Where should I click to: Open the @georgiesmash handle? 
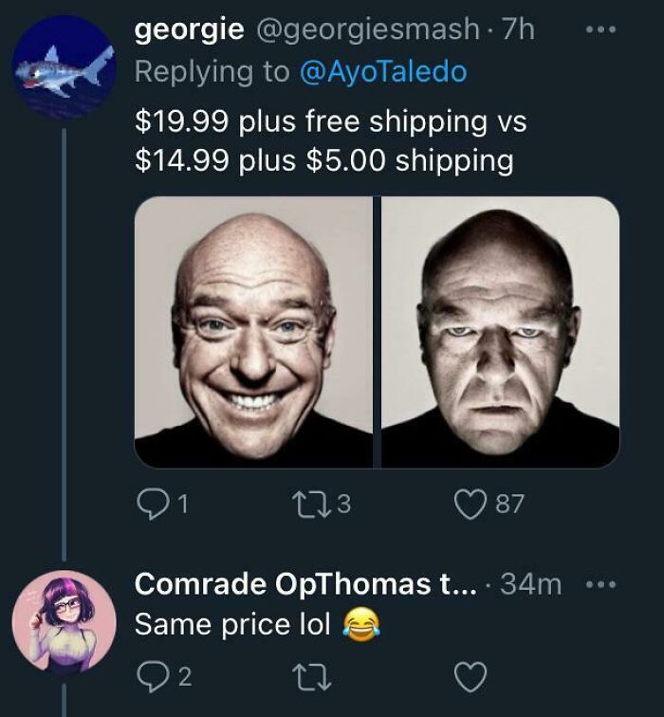(x=368, y=29)
